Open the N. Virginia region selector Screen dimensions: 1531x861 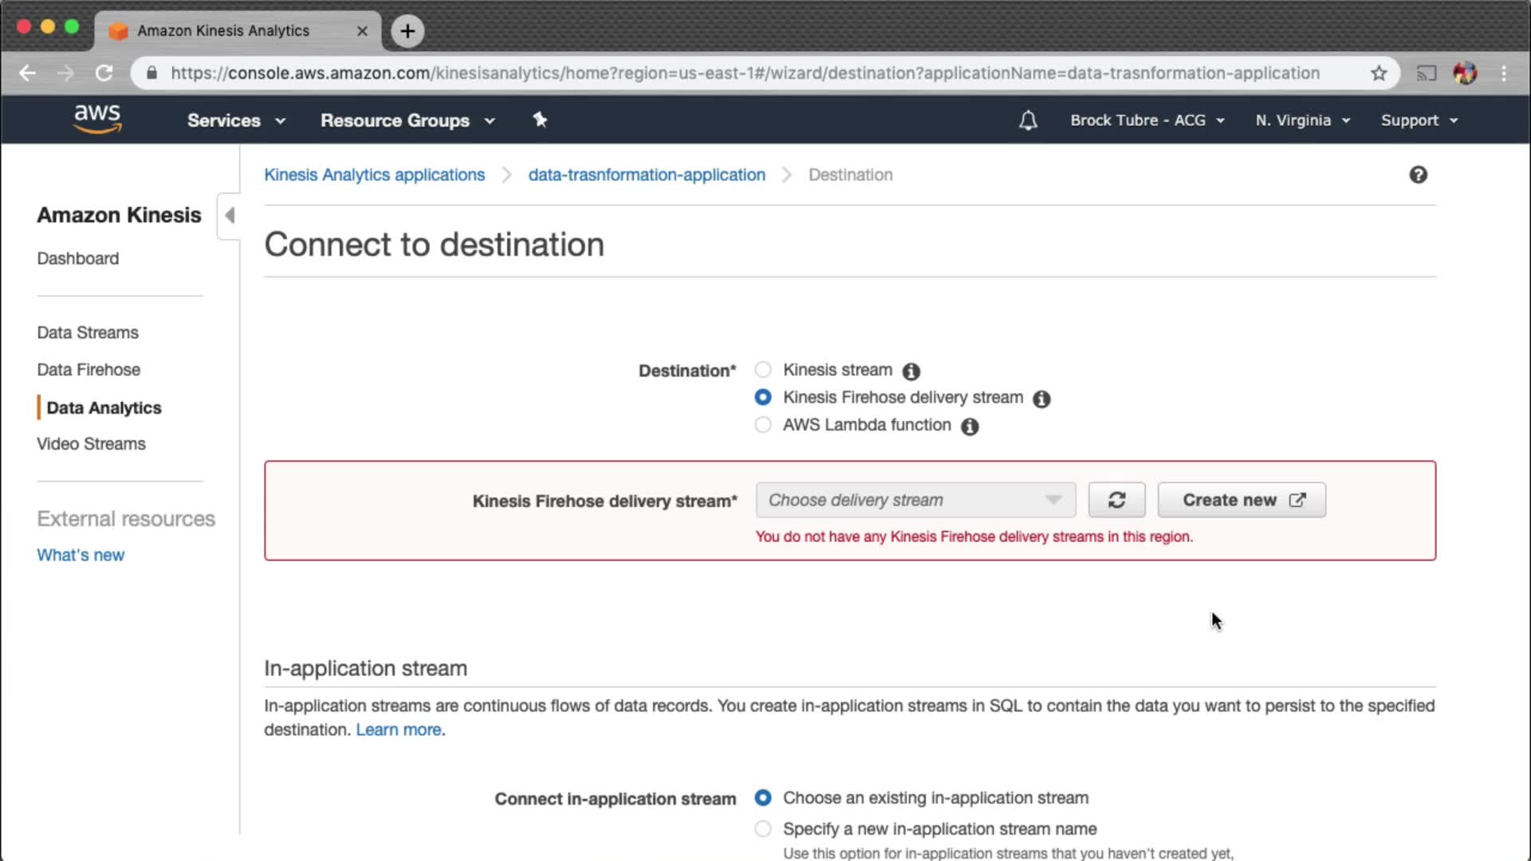point(1302,120)
